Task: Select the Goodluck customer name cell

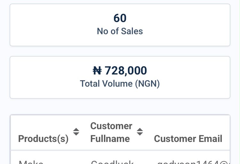Action: 112,162
